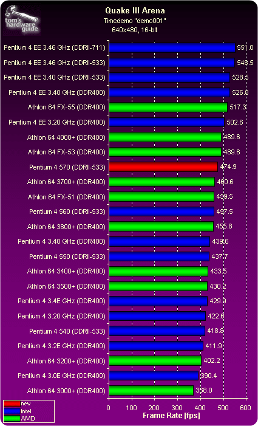The width and height of the screenshot is (258, 426).
Task: Click the value '517.3'
Action: 237,108
